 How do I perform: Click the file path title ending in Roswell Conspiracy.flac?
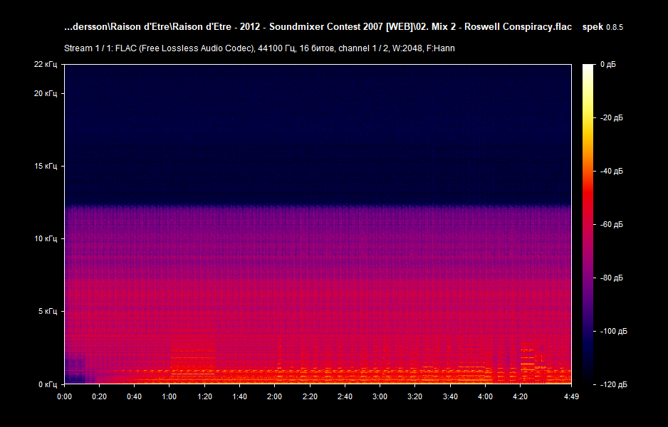click(x=318, y=27)
